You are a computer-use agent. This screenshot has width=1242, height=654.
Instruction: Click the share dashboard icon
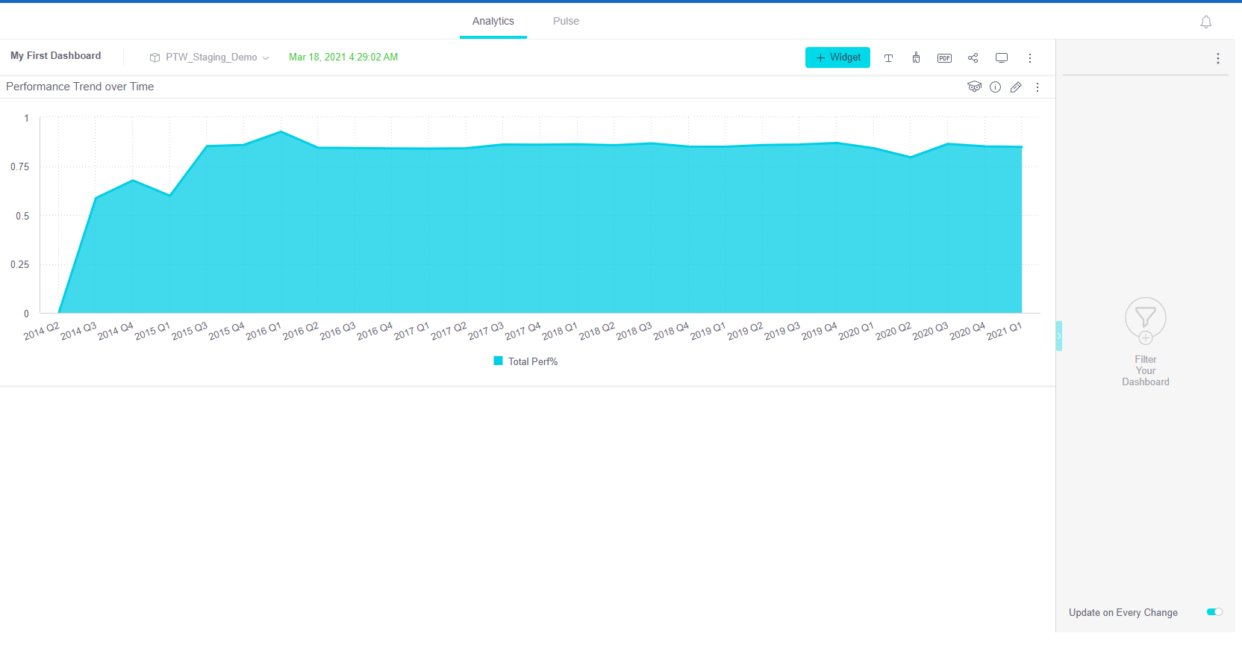click(973, 58)
